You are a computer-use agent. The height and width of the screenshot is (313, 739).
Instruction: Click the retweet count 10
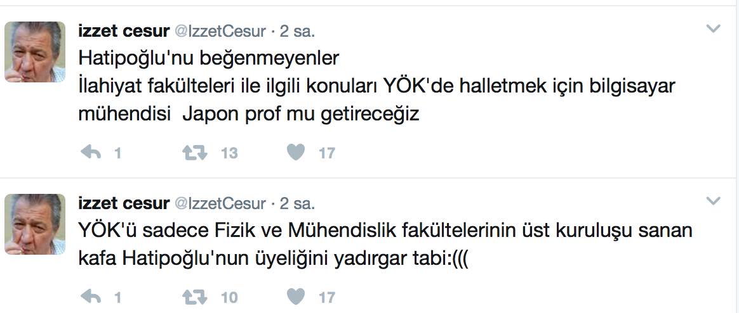click(229, 297)
